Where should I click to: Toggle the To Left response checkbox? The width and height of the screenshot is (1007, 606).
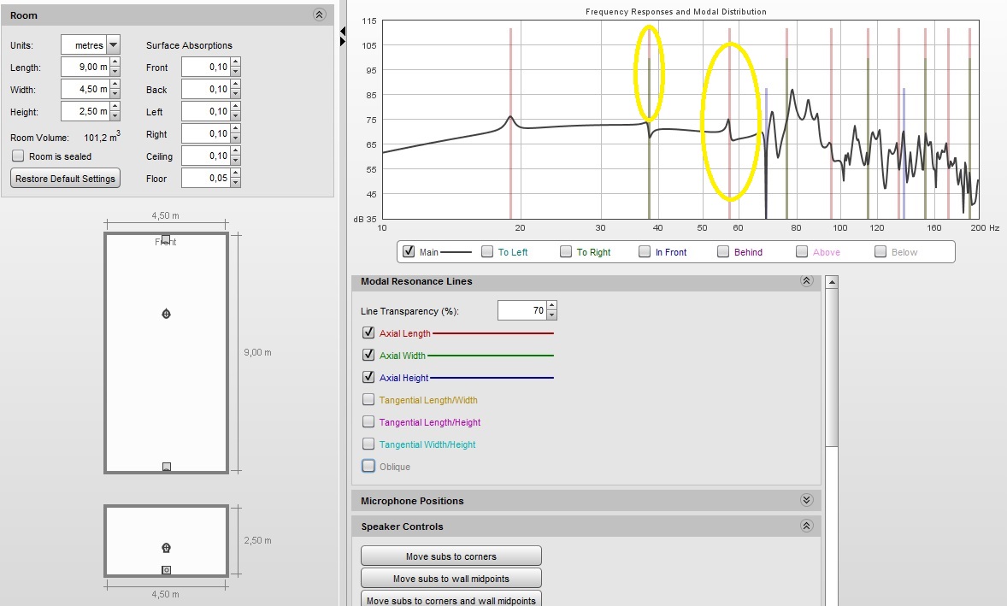point(487,251)
